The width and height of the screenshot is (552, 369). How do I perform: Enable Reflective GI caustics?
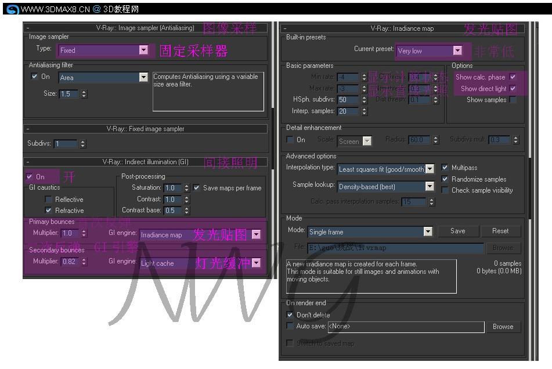coord(49,200)
